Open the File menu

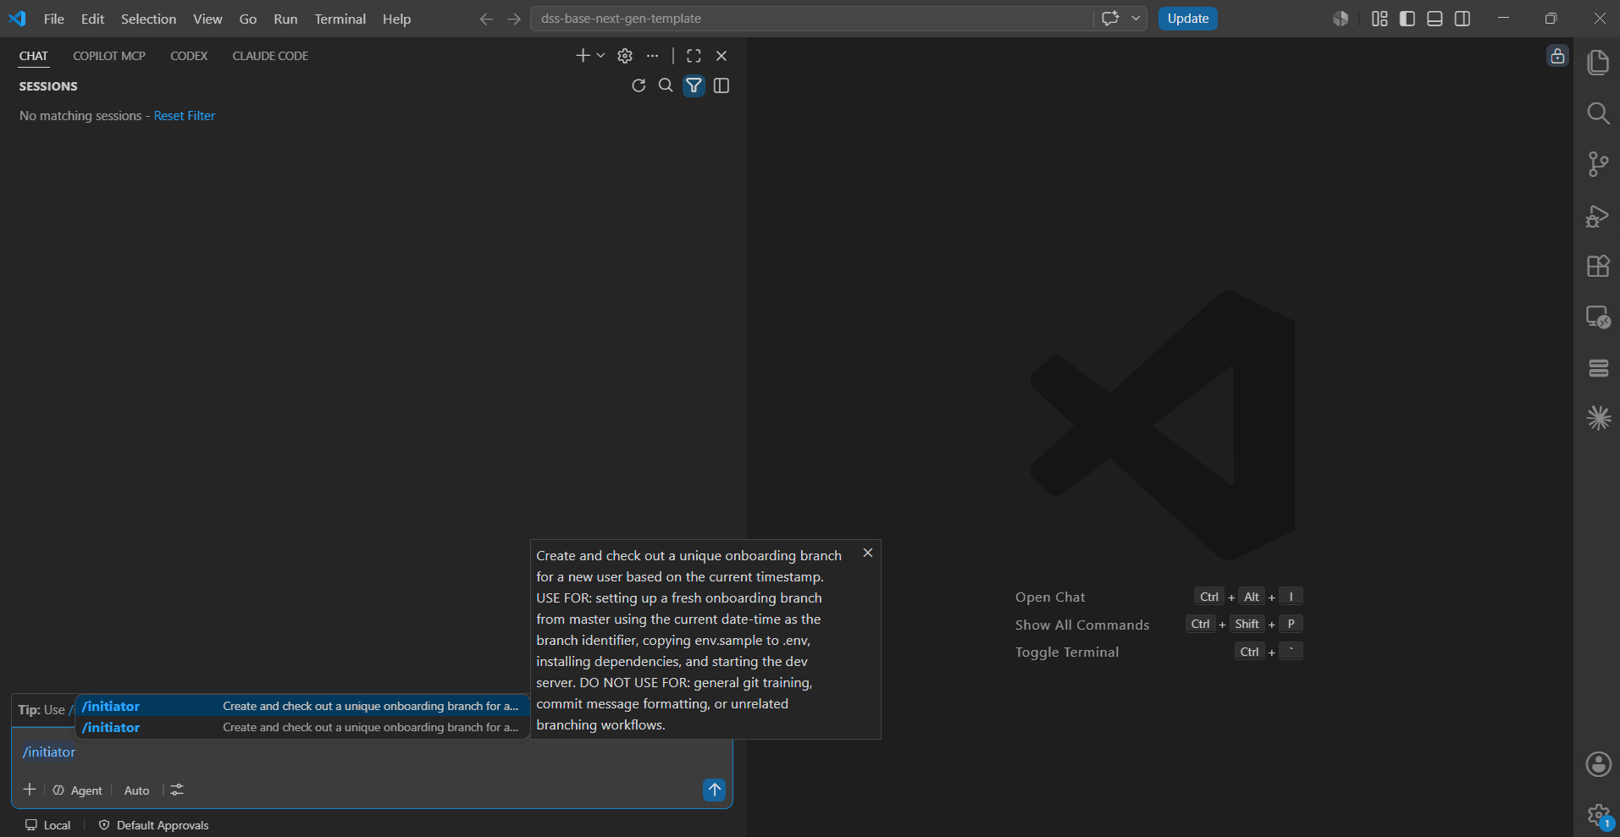click(x=54, y=19)
